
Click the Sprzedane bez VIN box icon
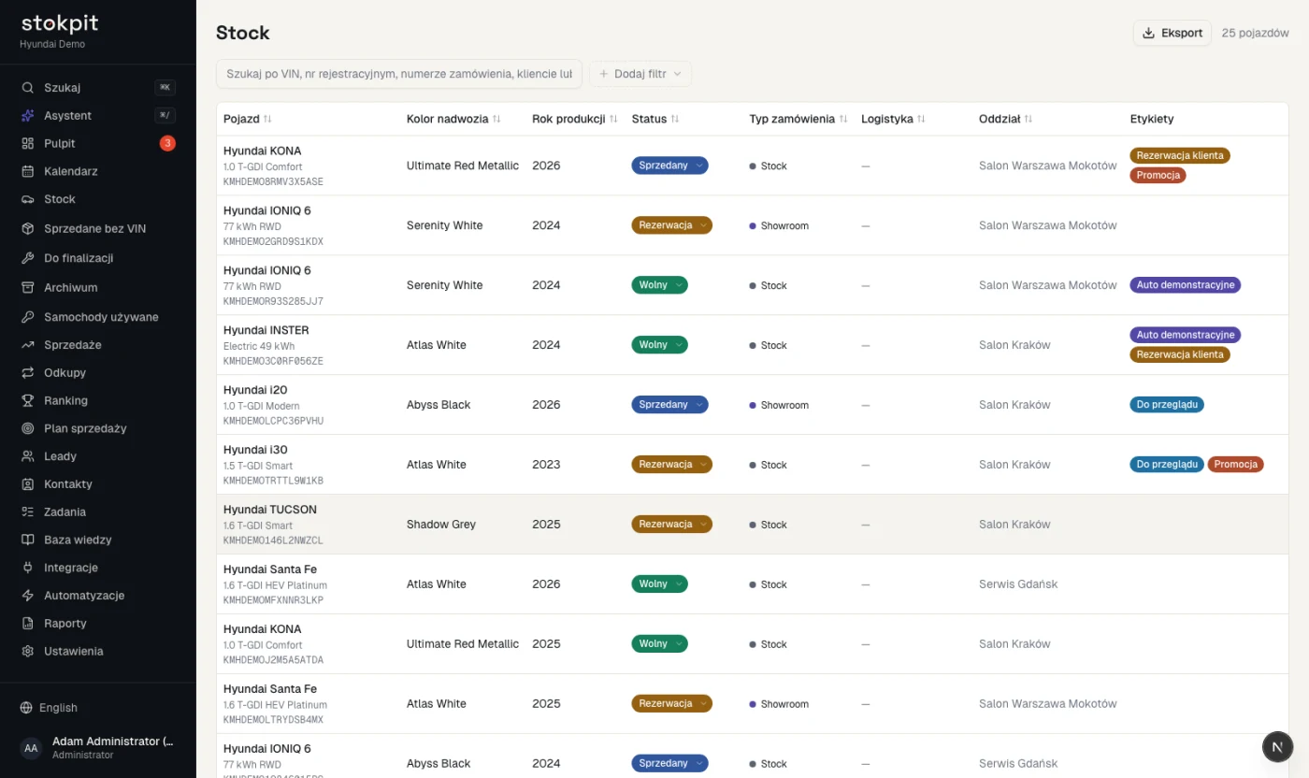click(x=27, y=229)
